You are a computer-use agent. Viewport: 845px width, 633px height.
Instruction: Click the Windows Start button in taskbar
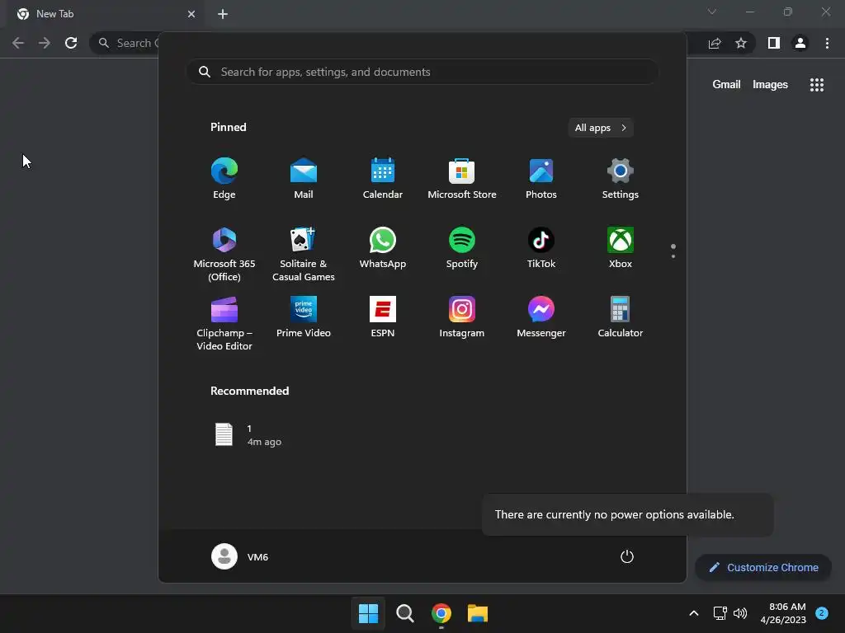coord(368,613)
